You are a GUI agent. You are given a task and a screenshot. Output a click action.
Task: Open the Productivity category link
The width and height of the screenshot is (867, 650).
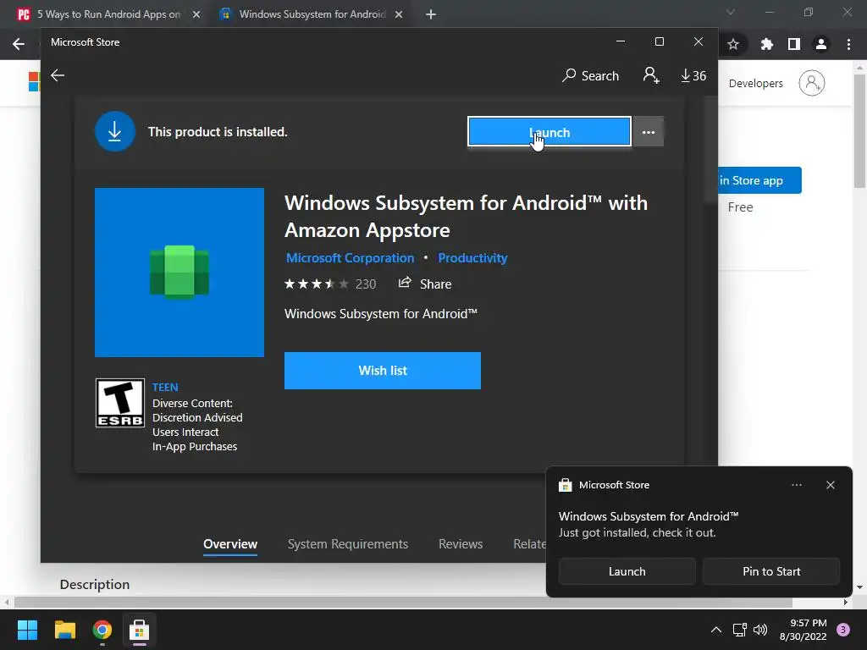click(x=472, y=258)
